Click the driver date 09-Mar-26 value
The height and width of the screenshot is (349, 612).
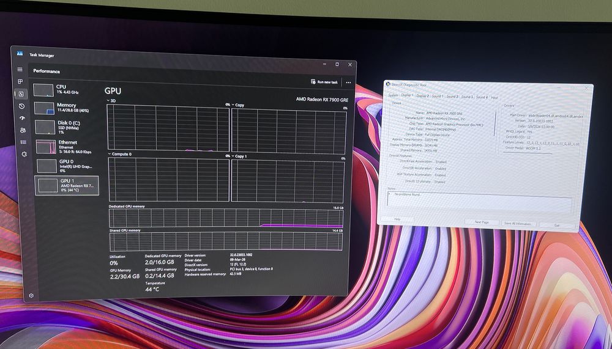coord(236,259)
